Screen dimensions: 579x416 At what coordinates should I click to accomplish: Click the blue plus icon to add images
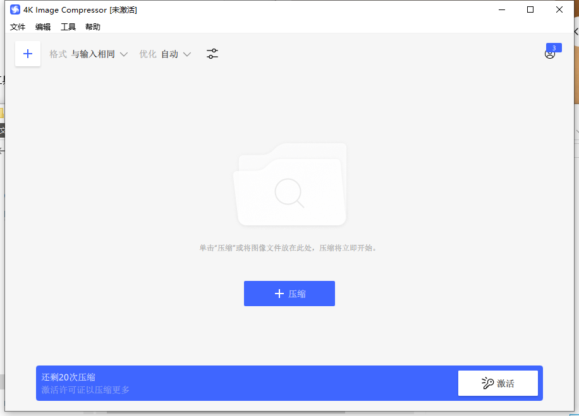(x=27, y=54)
